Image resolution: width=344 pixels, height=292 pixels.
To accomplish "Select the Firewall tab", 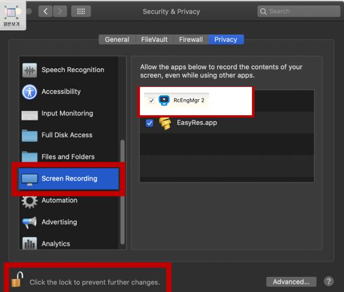I will [x=191, y=40].
